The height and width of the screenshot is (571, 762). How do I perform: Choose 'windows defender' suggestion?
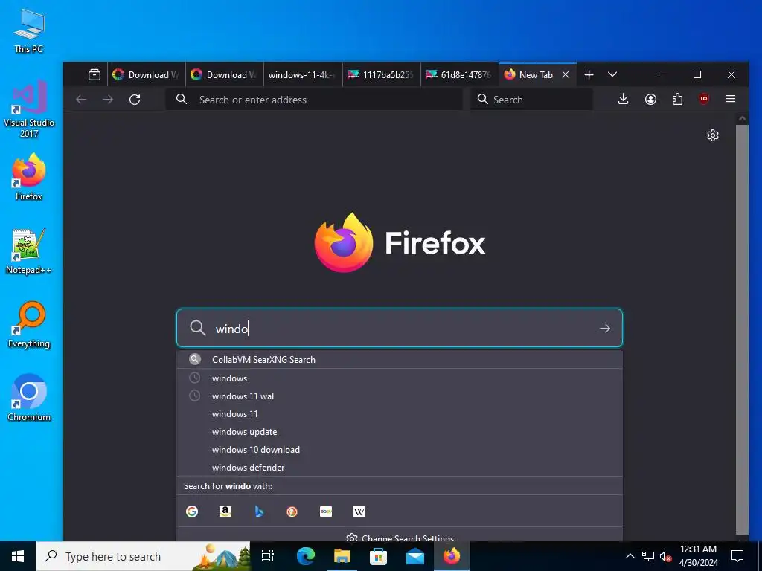point(400,468)
